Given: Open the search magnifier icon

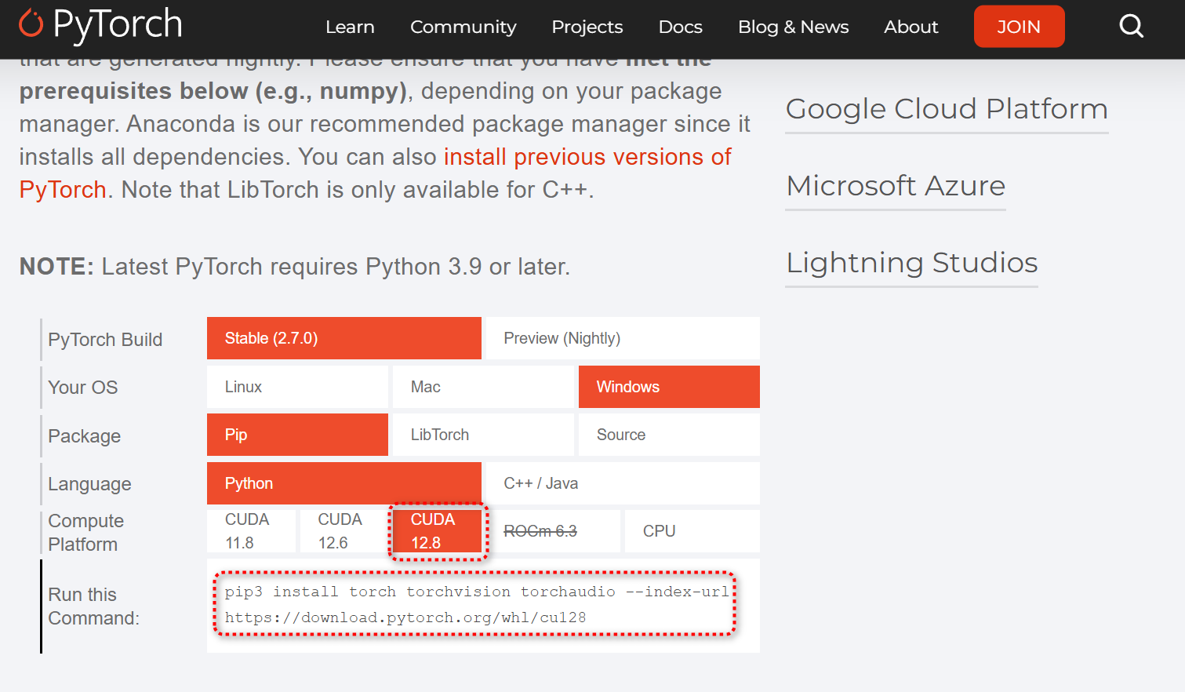Looking at the screenshot, I should (1131, 27).
